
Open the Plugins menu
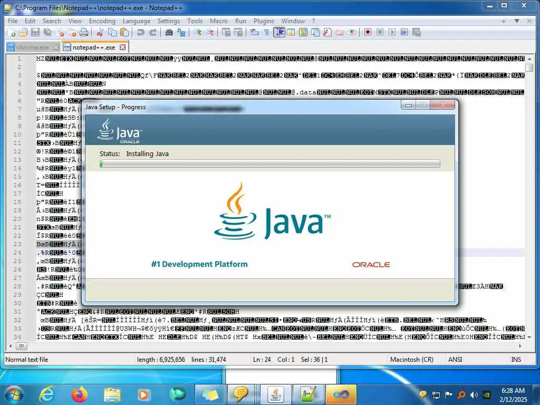(x=264, y=21)
